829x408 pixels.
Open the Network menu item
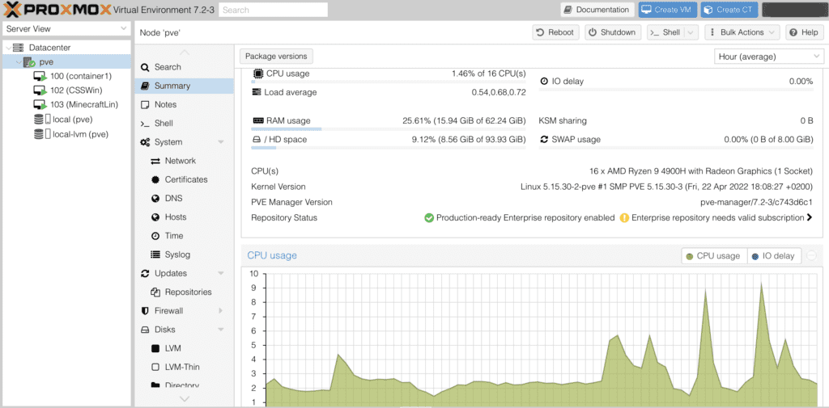(x=184, y=161)
